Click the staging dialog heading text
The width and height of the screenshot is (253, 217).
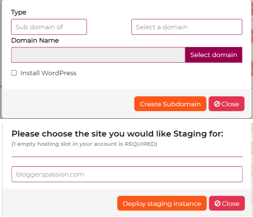click(118, 134)
